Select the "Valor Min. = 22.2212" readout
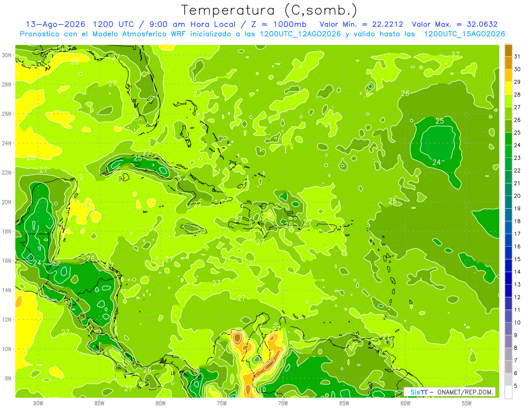This screenshot has width=529, height=409. point(362,24)
